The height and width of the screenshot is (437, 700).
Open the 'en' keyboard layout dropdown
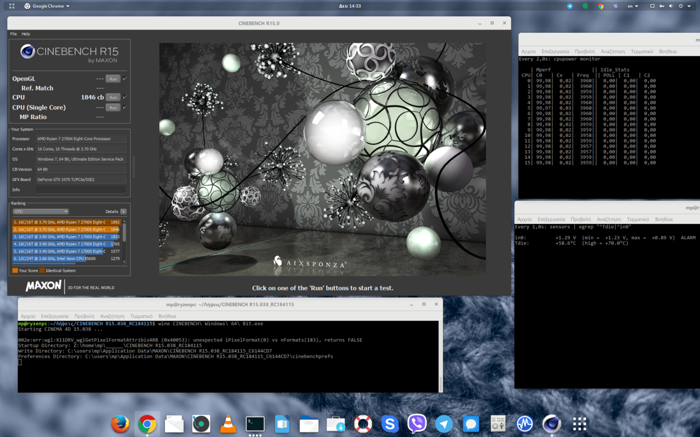(632, 6)
